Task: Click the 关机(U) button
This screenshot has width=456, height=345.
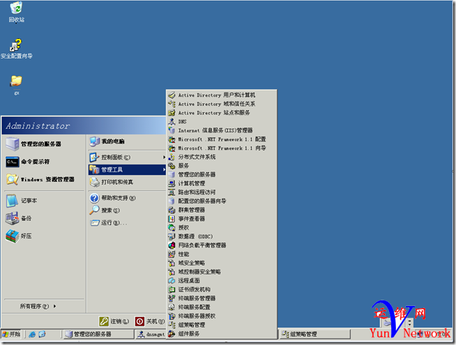Action: (150, 321)
